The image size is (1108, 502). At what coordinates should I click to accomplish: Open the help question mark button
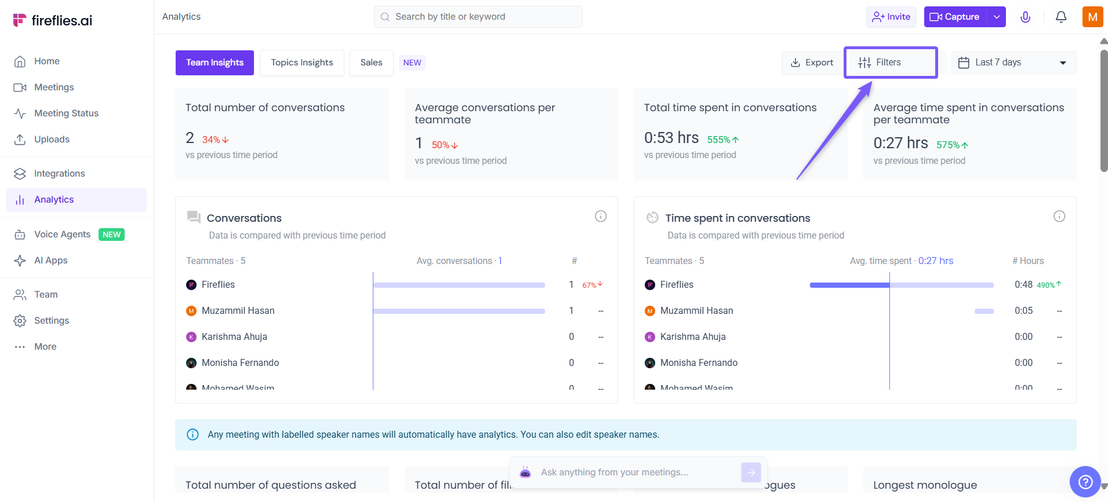pos(1085,481)
